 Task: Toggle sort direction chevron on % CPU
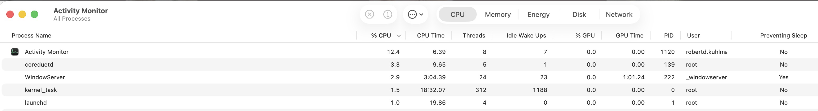pyautogui.click(x=399, y=36)
